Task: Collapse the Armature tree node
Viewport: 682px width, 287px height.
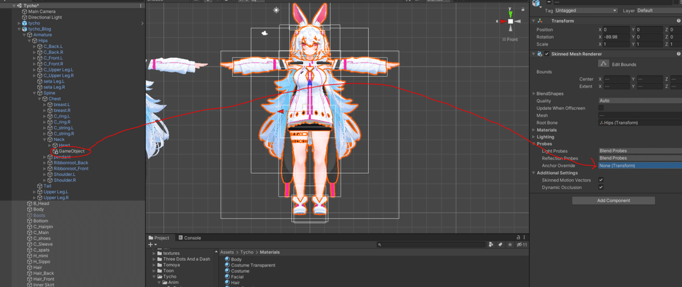Action: coord(24,35)
